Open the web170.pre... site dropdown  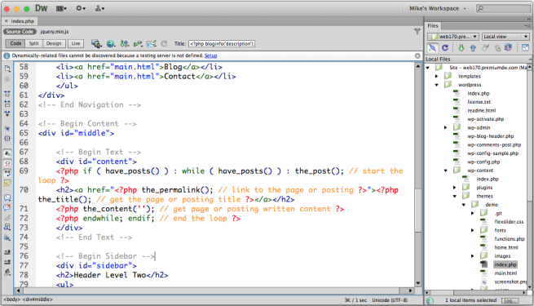[x=453, y=37]
